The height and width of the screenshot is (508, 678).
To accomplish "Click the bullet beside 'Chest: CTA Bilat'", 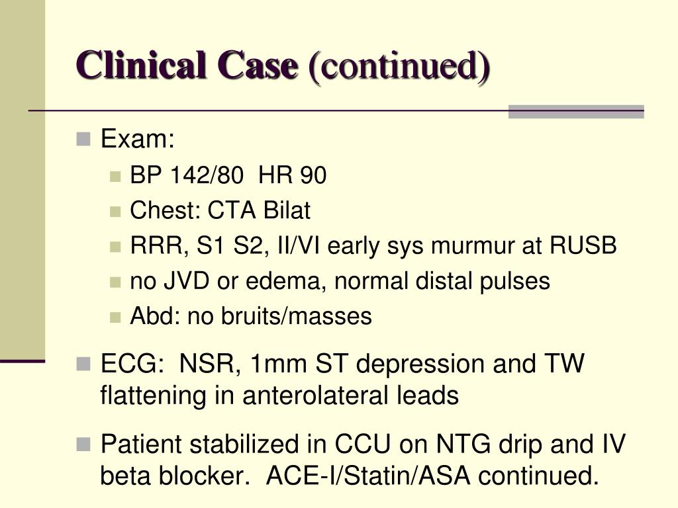I will (x=115, y=212).
